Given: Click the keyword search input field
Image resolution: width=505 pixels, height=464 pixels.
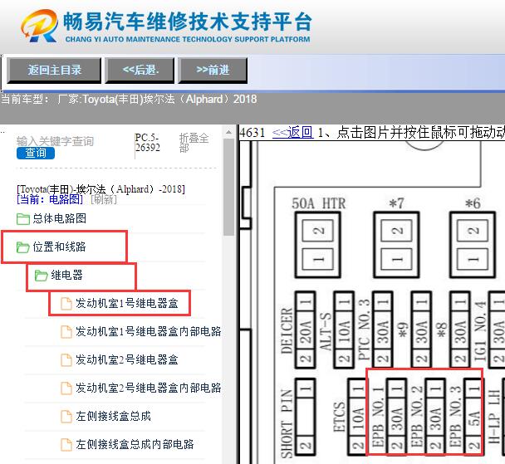Looking at the screenshot, I should click(55, 141).
